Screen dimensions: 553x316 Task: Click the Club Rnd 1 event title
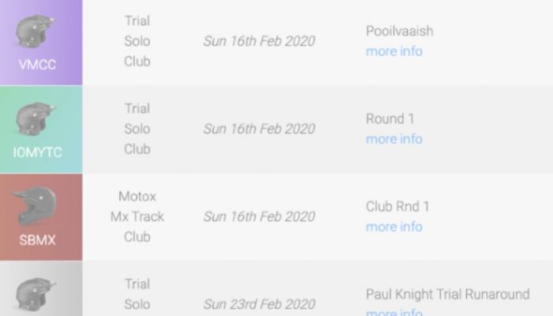click(x=397, y=206)
